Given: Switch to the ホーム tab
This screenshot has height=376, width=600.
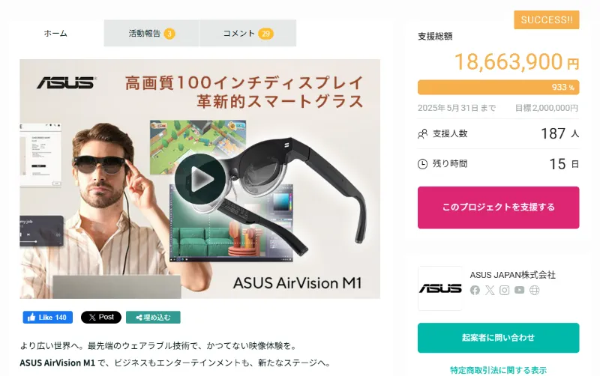Looking at the screenshot, I should pyautogui.click(x=55, y=33).
